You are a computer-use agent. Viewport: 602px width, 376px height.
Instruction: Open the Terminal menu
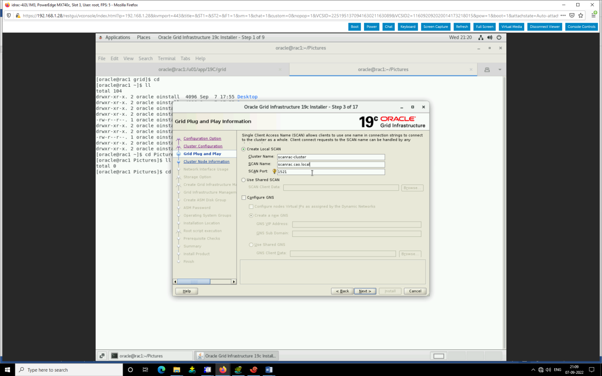point(167,58)
